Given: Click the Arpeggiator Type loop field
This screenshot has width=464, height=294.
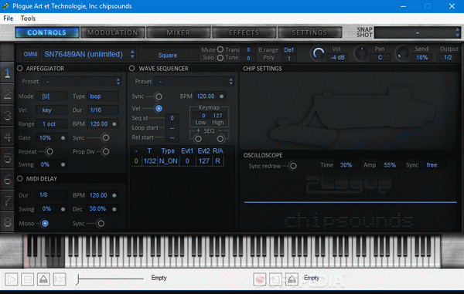Looking at the screenshot, I should coord(103,96).
